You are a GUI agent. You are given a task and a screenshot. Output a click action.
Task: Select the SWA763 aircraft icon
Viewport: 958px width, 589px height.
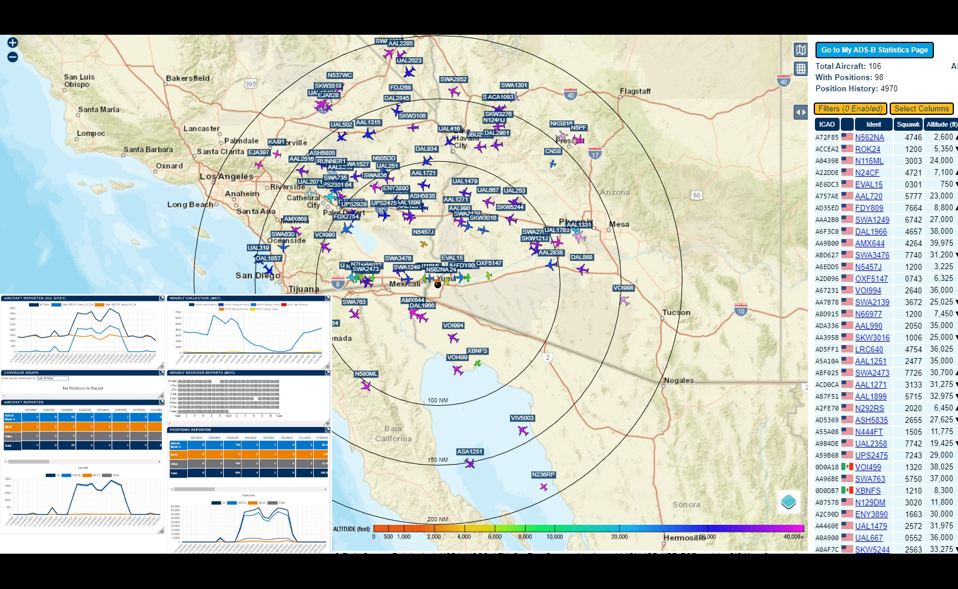[x=354, y=314]
